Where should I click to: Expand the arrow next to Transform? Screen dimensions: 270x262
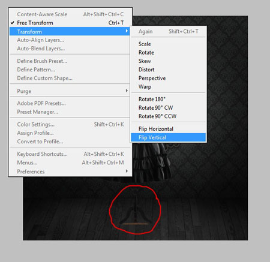(x=127, y=31)
